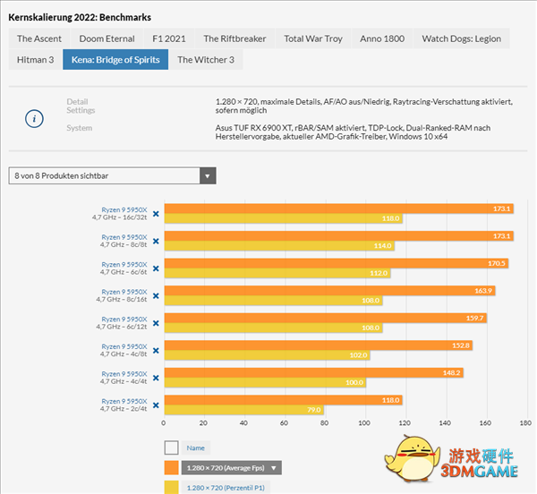The image size is (537, 494).
Task: Open the 1.280 × 720 (Average Fps) sort dropdown
Action: (232, 468)
